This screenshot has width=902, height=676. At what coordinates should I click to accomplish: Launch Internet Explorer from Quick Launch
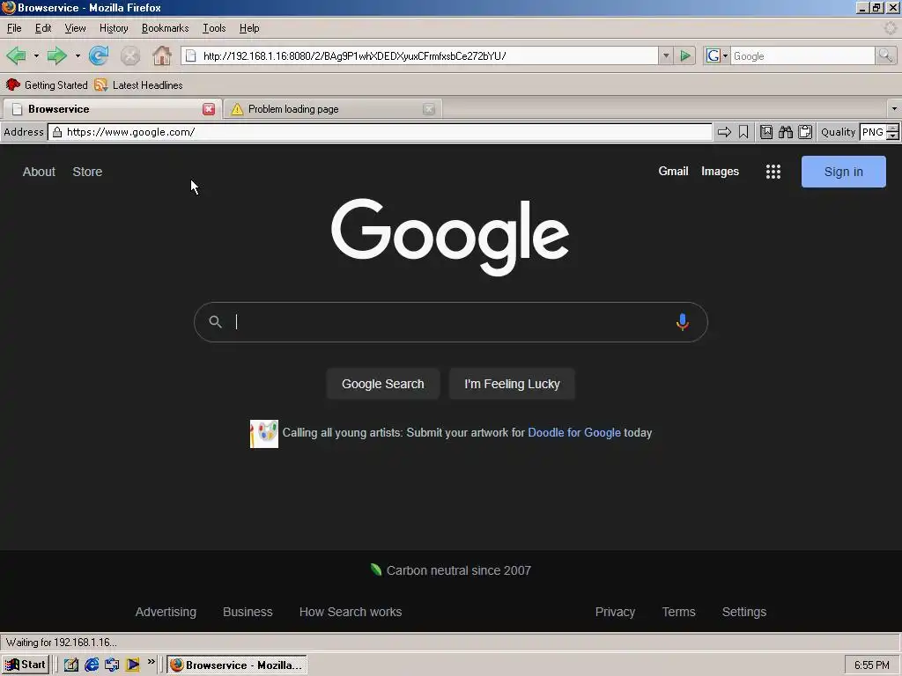[92, 665]
